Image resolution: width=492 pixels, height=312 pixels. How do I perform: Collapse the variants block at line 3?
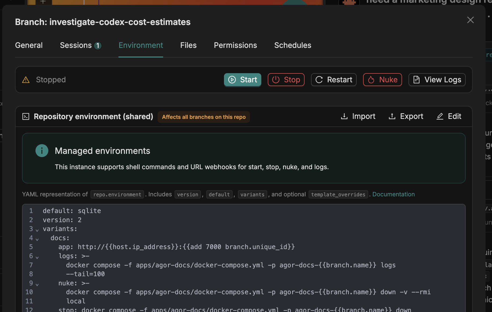[37, 230]
